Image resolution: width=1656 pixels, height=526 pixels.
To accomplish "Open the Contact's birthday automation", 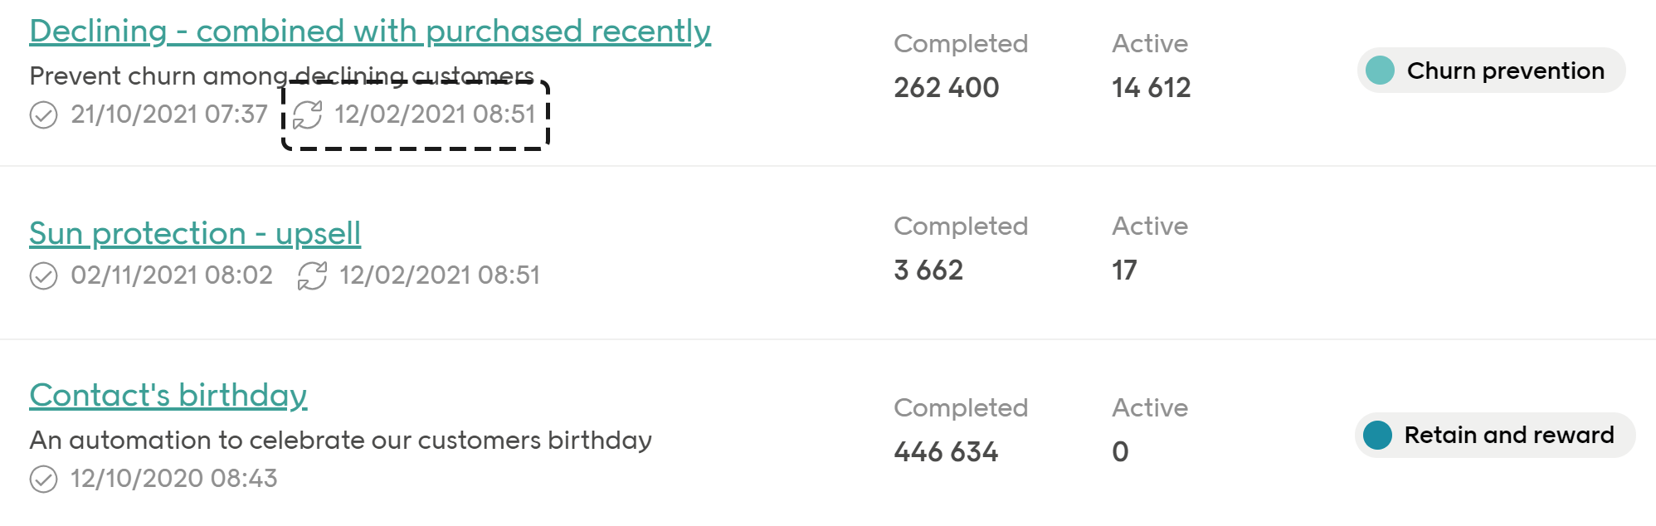I will pyautogui.click(x=168, y=396).
